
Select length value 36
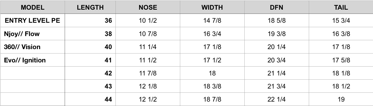point(108,21)
